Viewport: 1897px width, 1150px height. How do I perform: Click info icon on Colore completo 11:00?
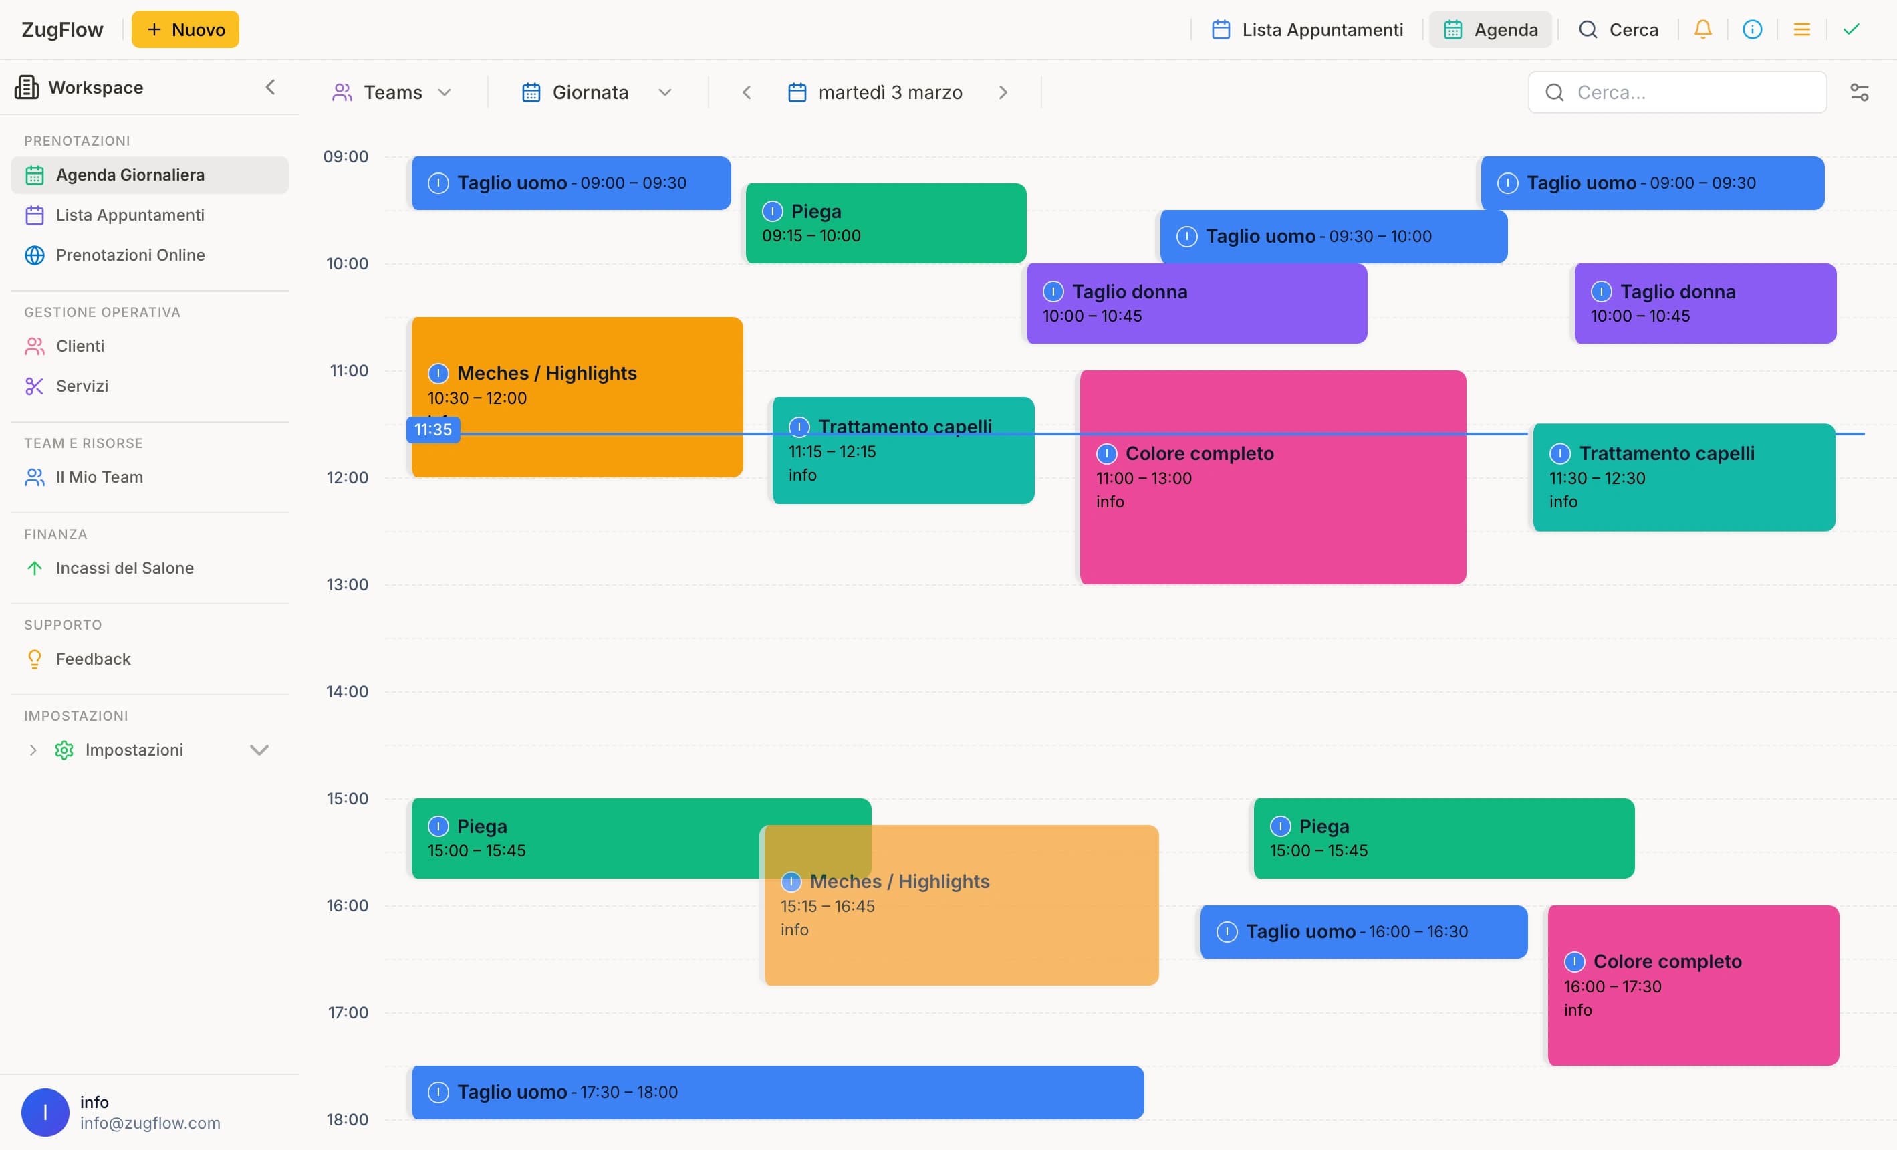(1106, 454)
